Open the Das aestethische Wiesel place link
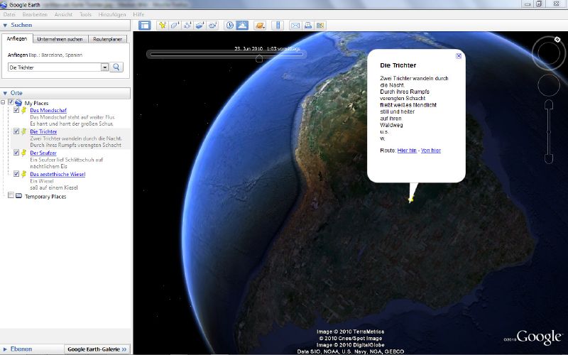The width and height of the screenshot is (568, 355). coord(58,174)
